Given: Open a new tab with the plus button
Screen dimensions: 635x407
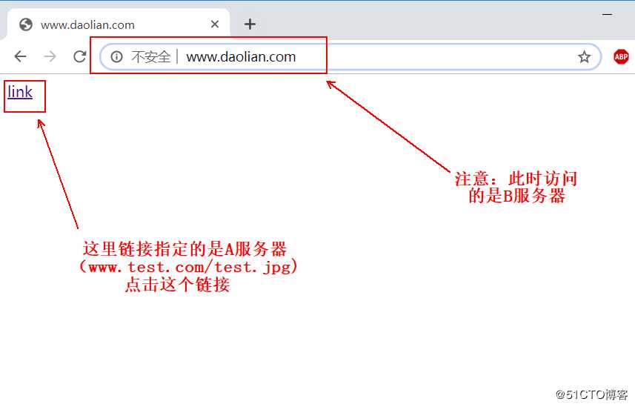Looking at the screenshot, I should (250, 24).
